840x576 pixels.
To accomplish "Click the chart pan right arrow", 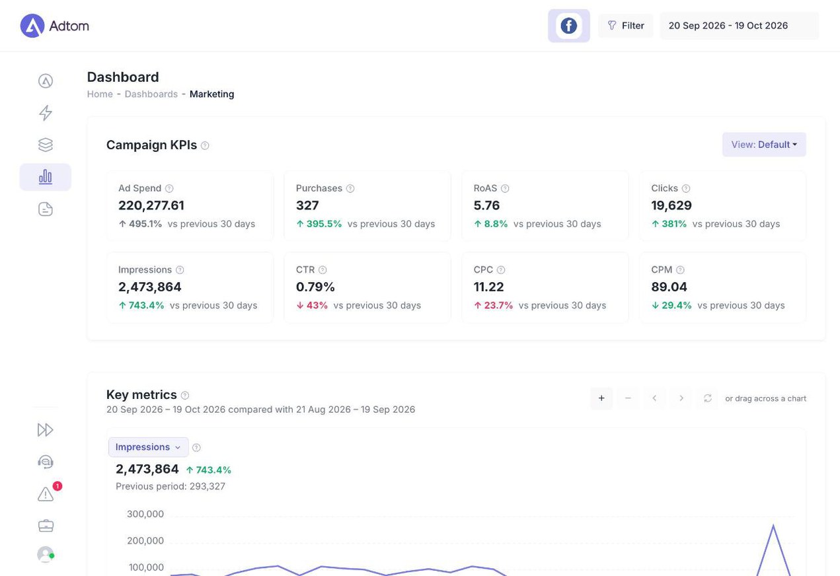I will tap(681, 398).
